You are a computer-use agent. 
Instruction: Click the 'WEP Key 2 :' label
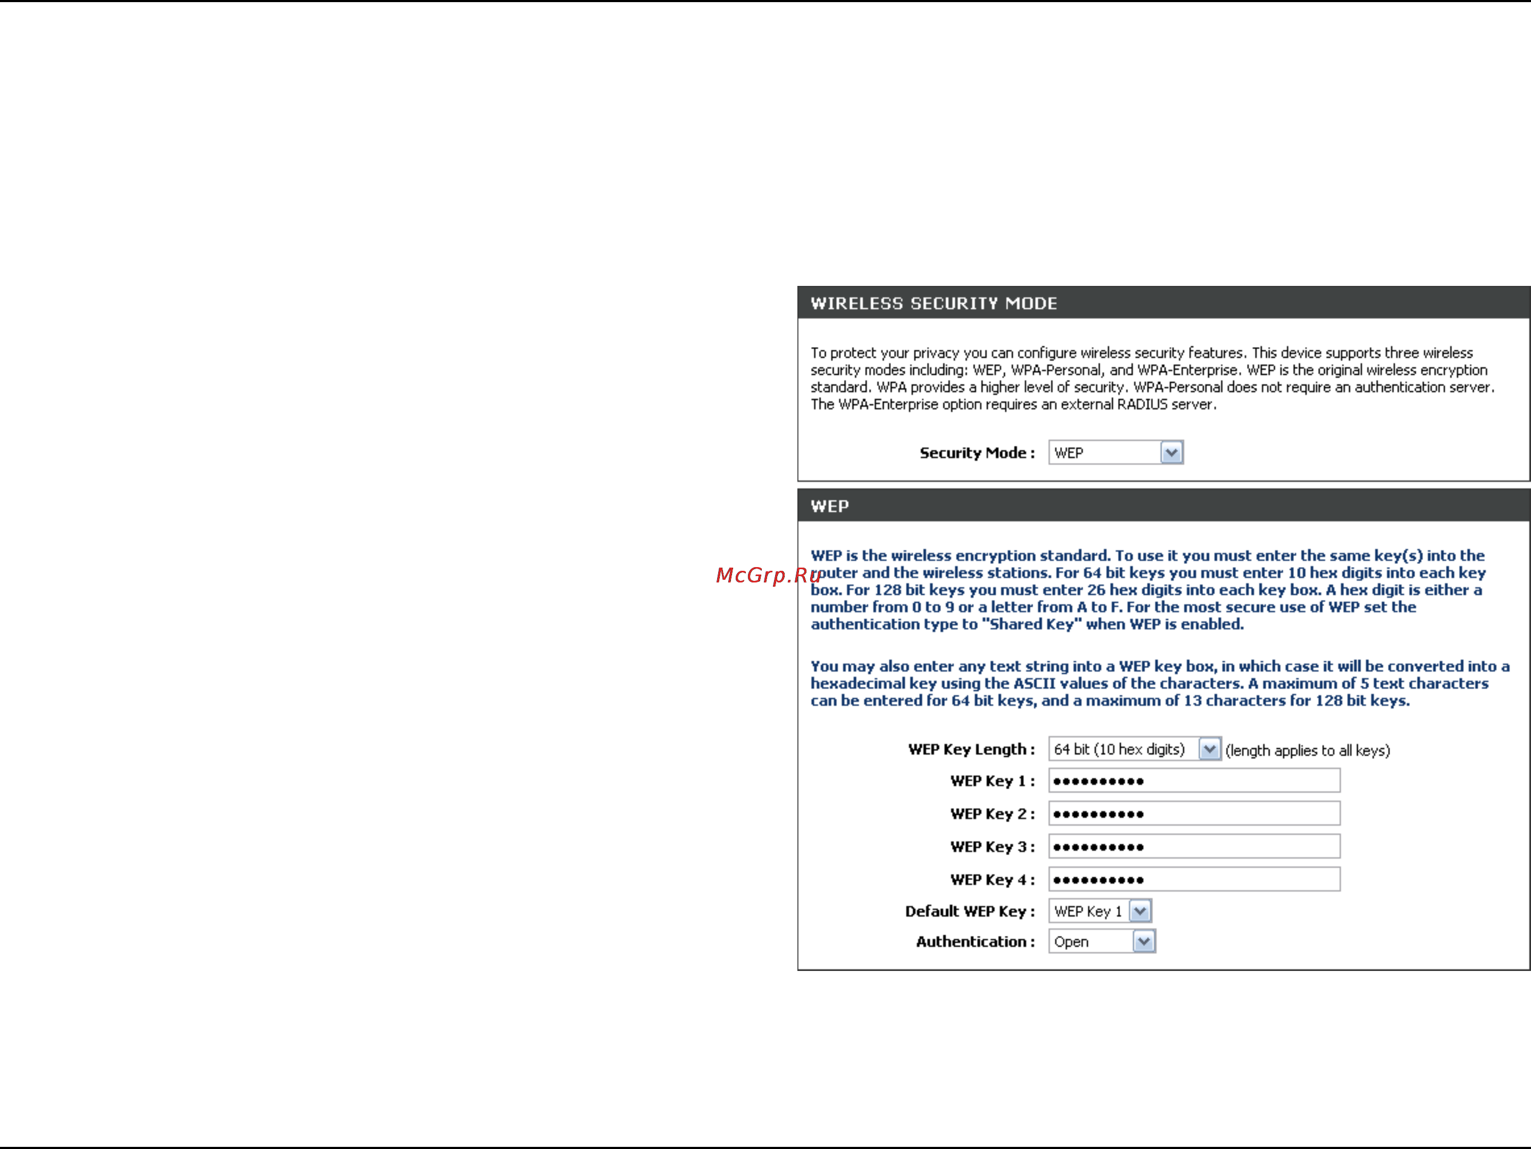pos(993,814)
